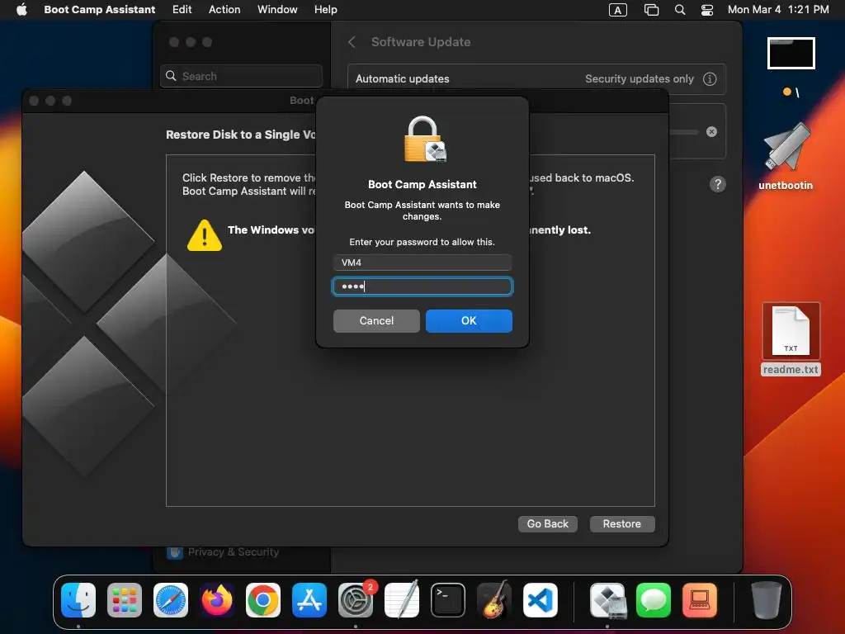Click the Restore button

tap(622, 524)
